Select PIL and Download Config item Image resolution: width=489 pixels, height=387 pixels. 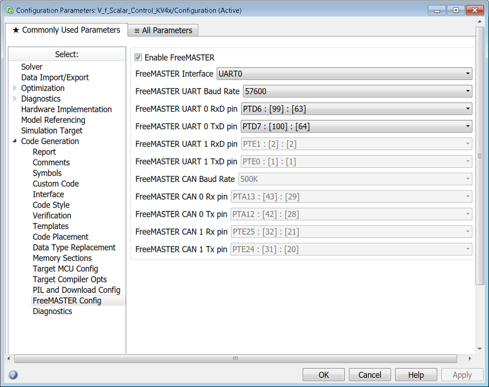pos(76,290)
